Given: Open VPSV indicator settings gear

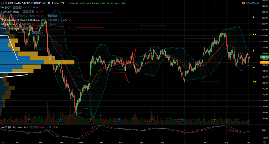Looking at the screenshot, I should point(53,16).
